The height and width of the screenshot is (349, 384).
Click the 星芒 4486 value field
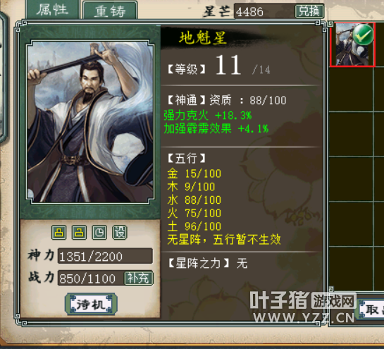(264, 11)
